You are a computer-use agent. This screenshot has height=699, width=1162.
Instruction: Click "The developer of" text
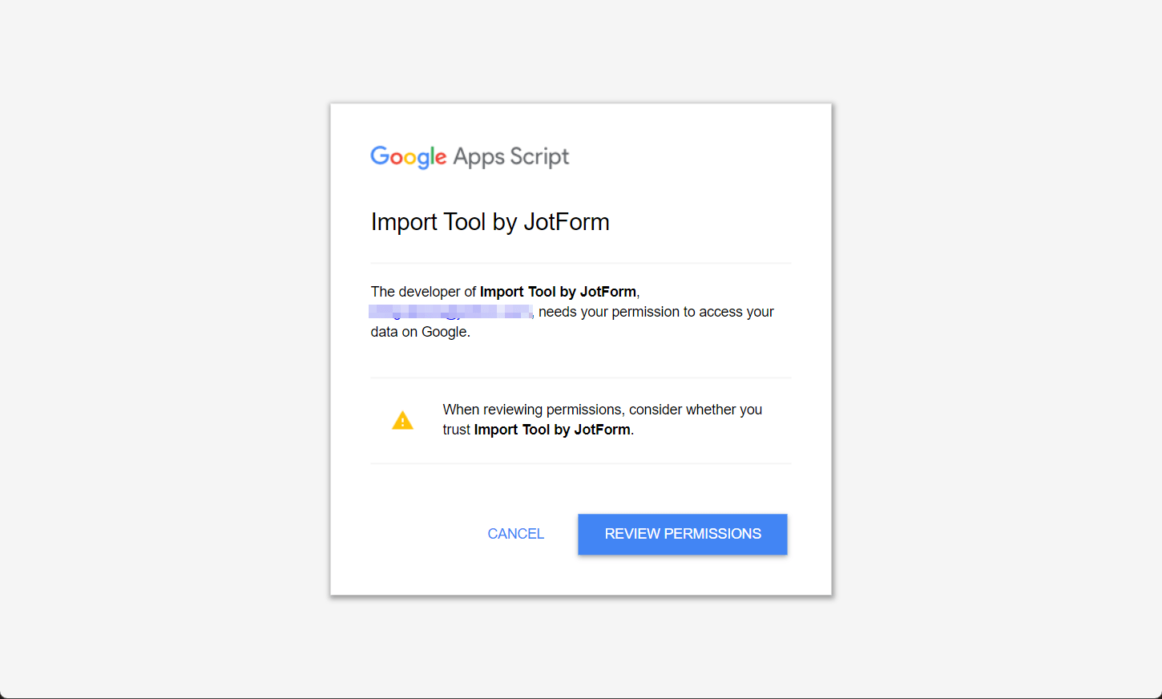(423, 292)
